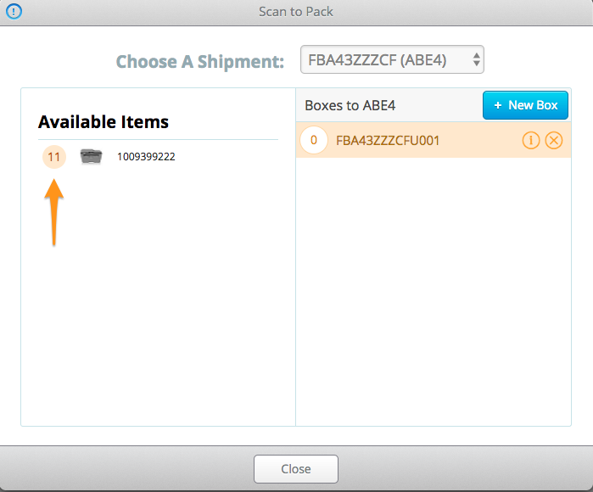Click the zero count badge on the box

pos(314,140)
